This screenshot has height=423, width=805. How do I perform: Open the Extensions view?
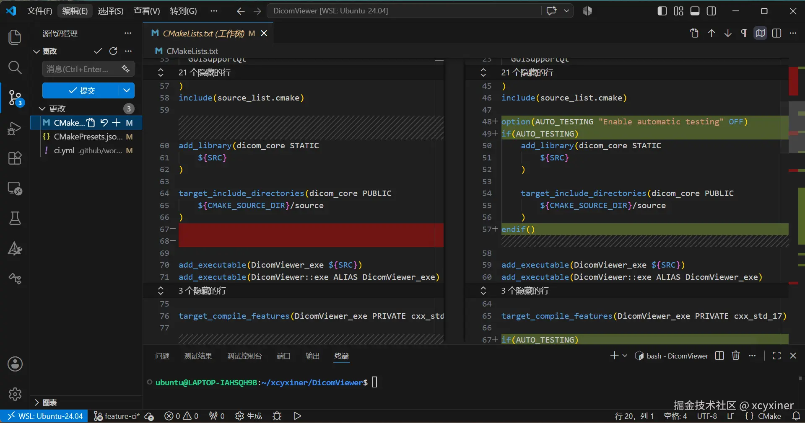(x=15, y=158)
